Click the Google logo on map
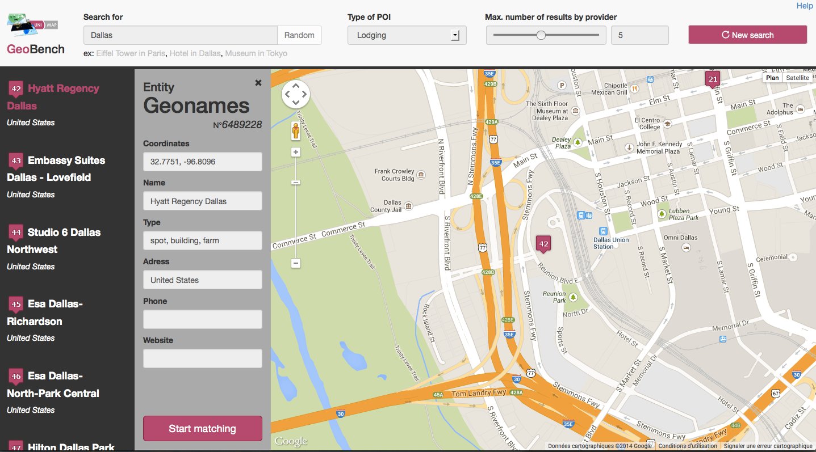The image size is (816, 452). 291,441
